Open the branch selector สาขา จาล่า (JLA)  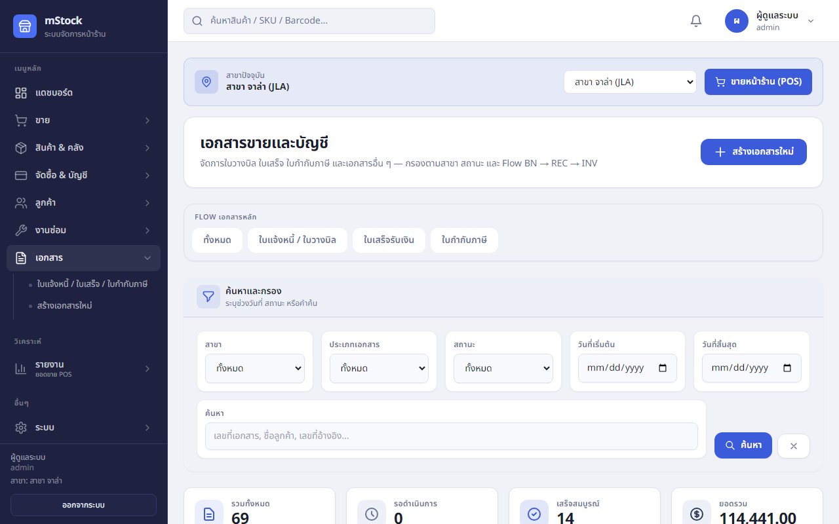(630, 82)
